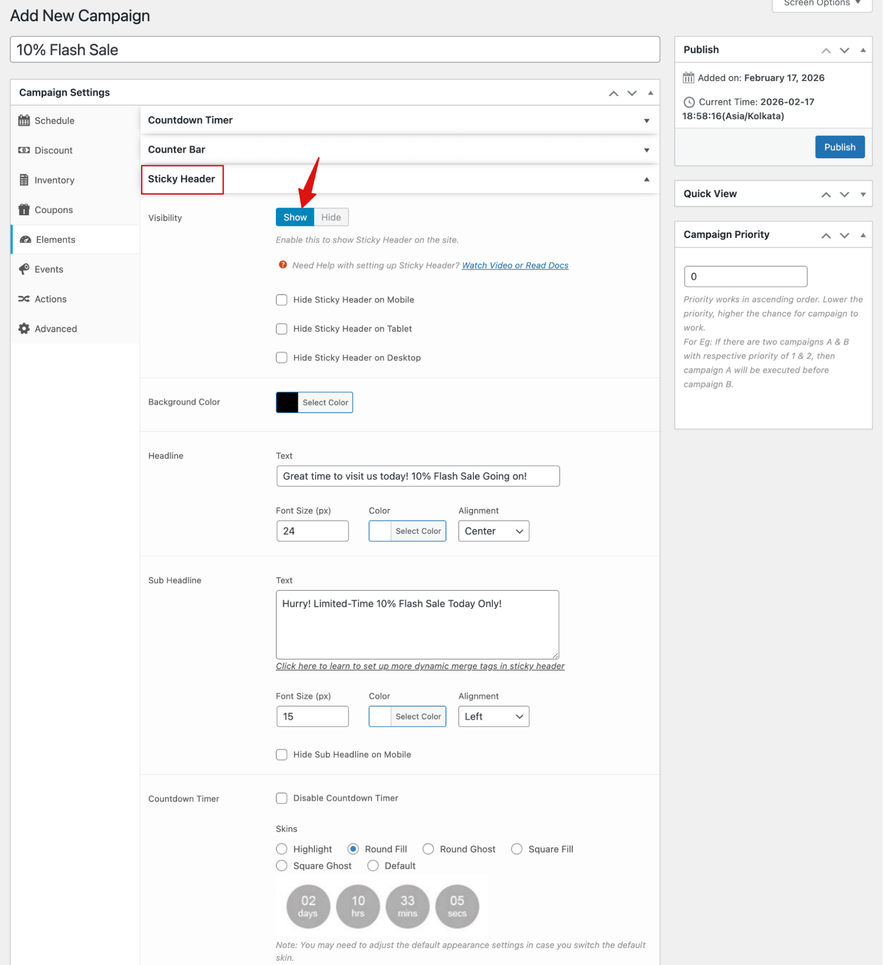
Task: Click Publish to launch the campaign
Action: click(840, 147)
